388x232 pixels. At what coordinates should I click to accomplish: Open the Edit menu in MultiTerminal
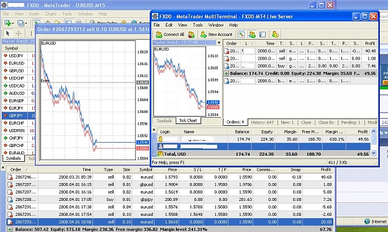point(169,25)
